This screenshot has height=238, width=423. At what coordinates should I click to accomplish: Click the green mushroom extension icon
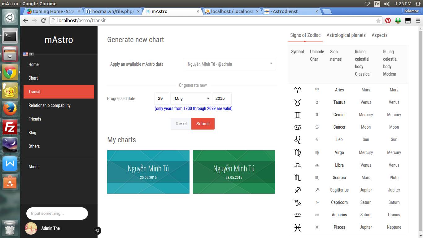pyautogui.click(x=398, y=20)
